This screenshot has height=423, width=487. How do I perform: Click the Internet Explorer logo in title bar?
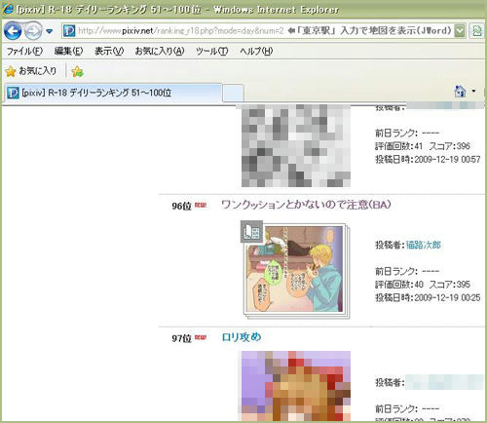[x=8, y=9]
